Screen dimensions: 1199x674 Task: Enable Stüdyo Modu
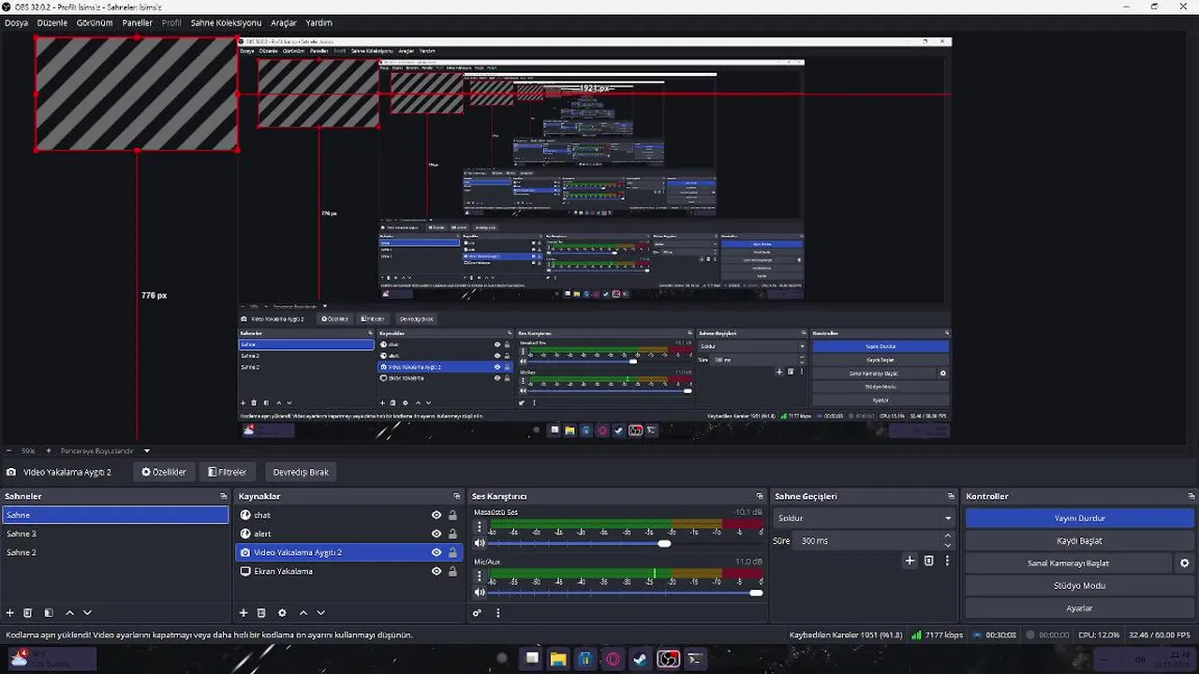click(x=1080, y=586)
